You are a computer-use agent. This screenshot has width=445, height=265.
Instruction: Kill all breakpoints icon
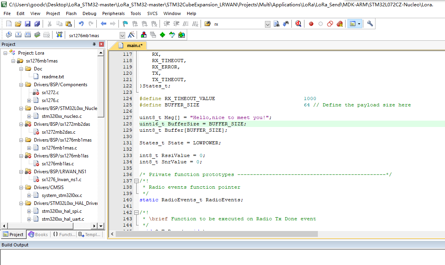click(x=340, y=24)
